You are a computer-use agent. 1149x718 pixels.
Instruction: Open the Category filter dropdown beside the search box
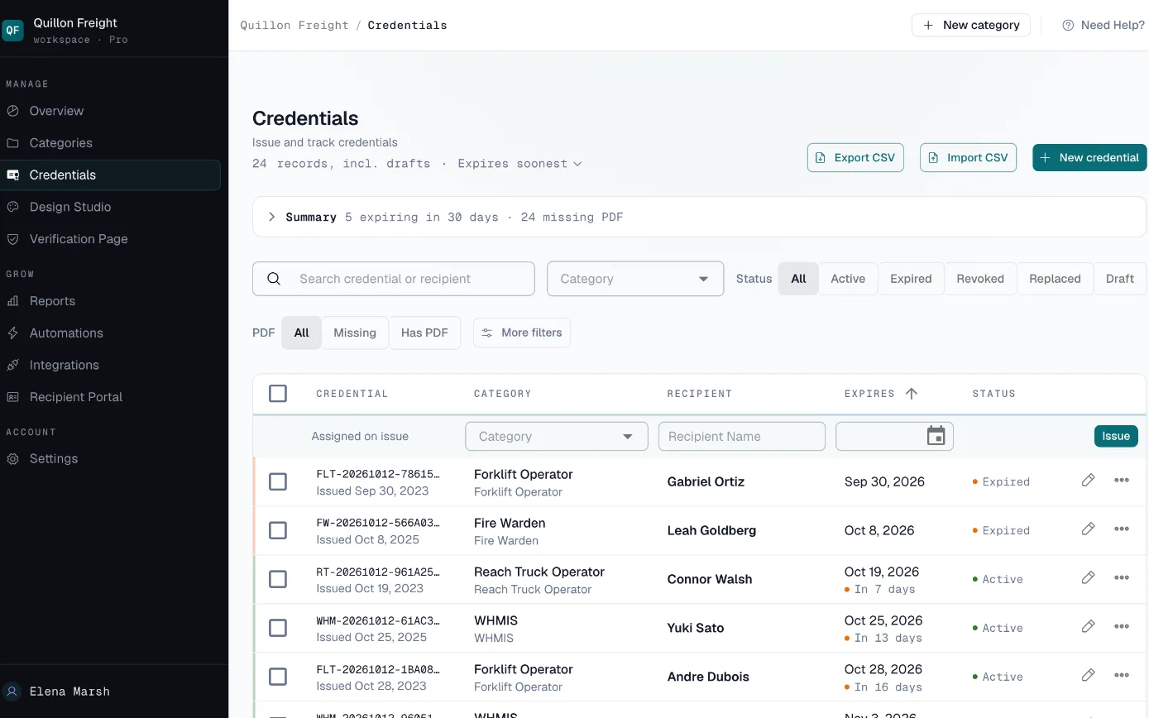click(x=635, y=279)
